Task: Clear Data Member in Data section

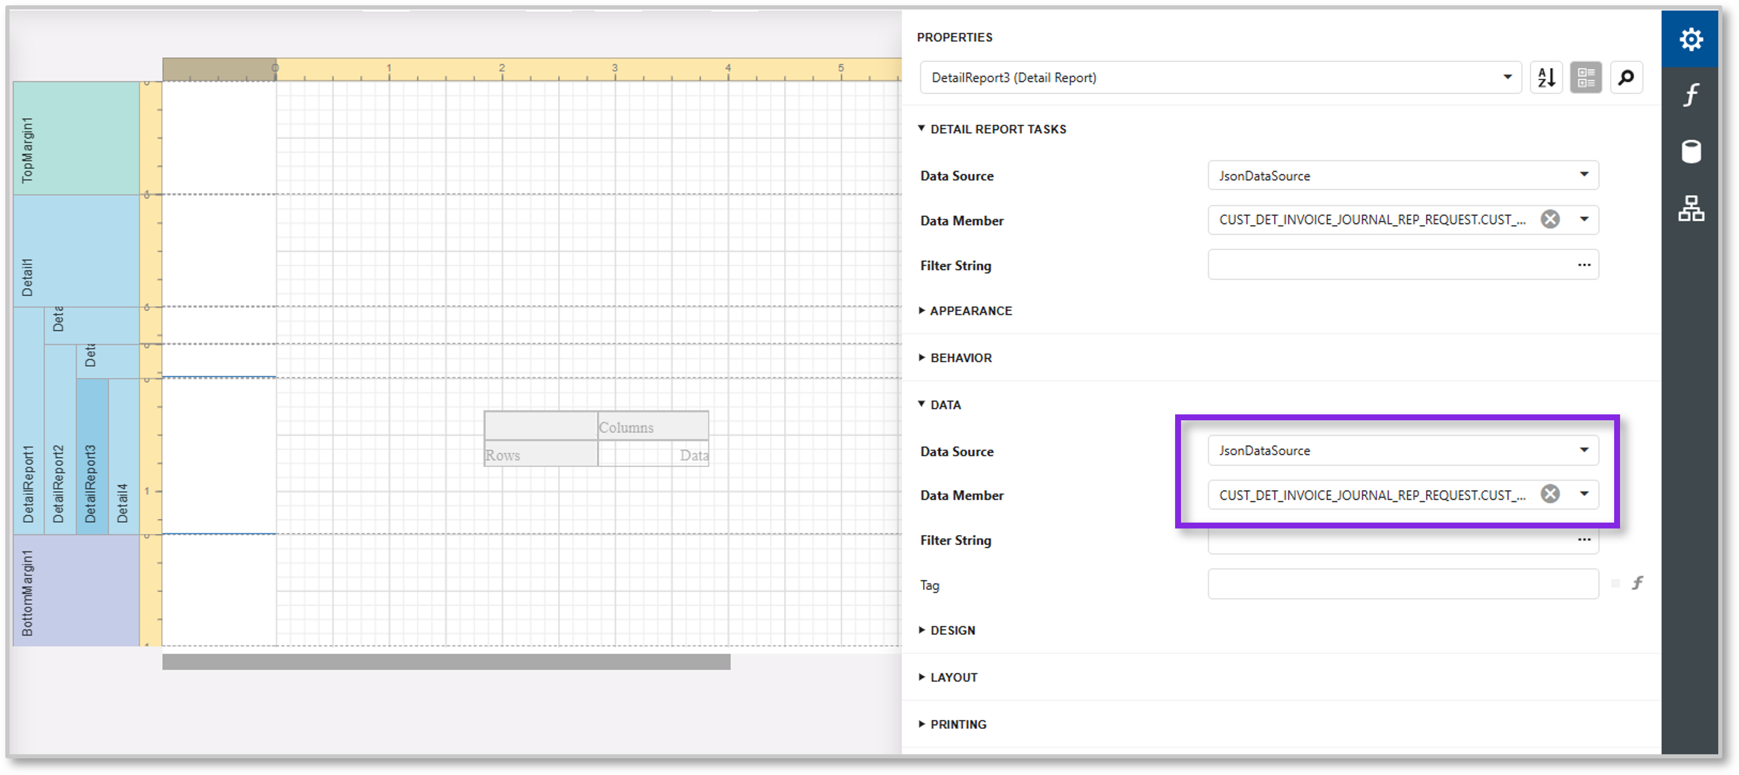Action: pos(1550,494)
